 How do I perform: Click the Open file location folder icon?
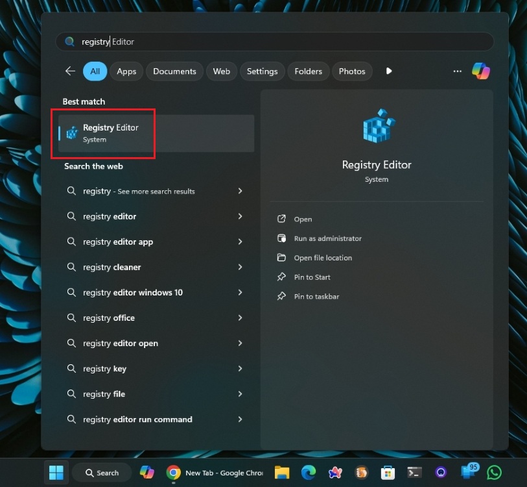coord(281,258)
